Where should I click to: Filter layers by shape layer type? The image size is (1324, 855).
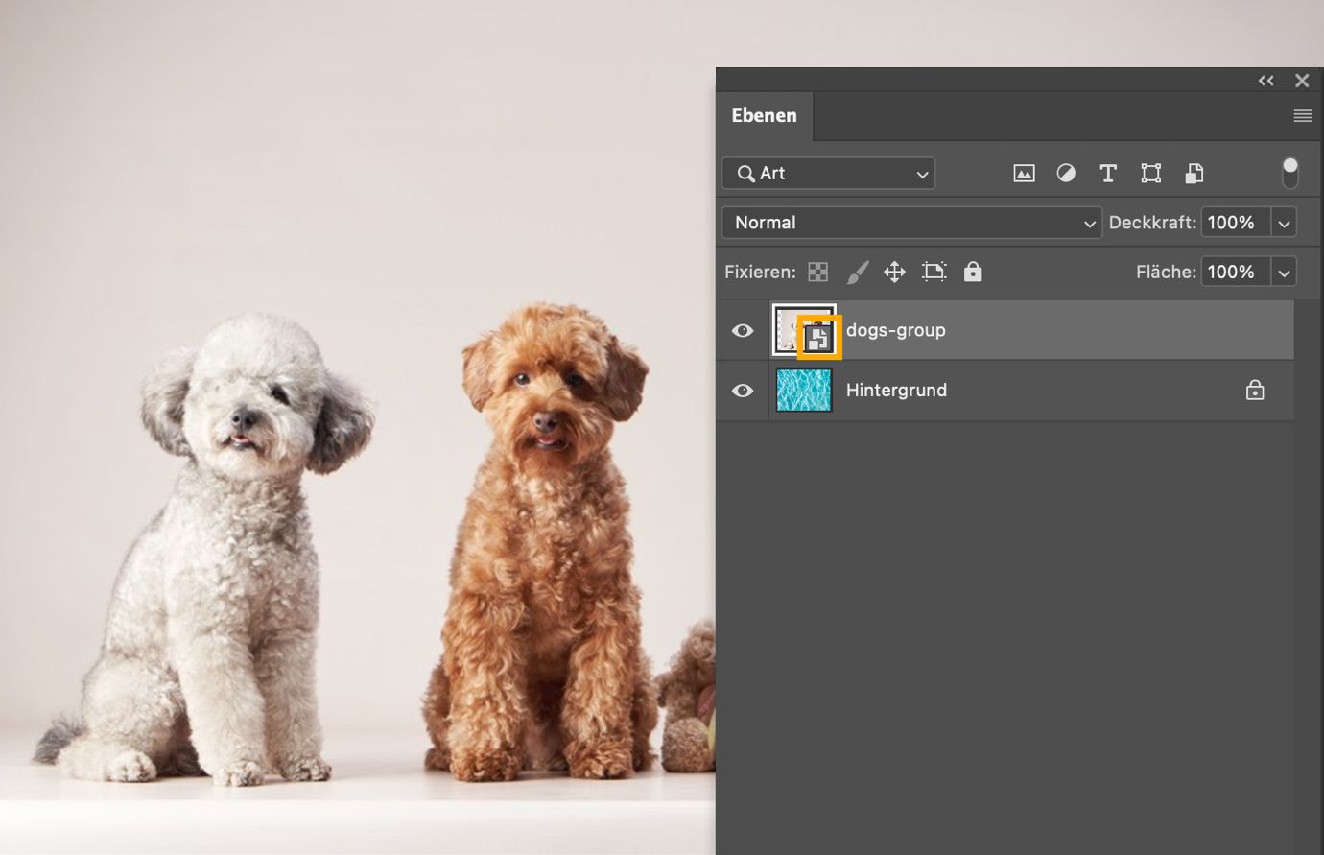(x=1150, y=174)
